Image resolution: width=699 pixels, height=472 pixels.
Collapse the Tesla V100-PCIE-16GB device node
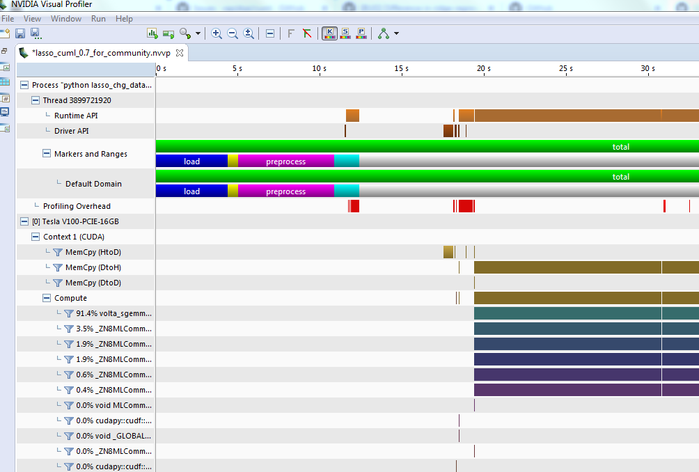point(24,221)
